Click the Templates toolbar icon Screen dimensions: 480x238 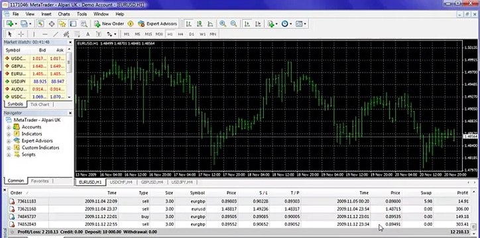[299, 24]
